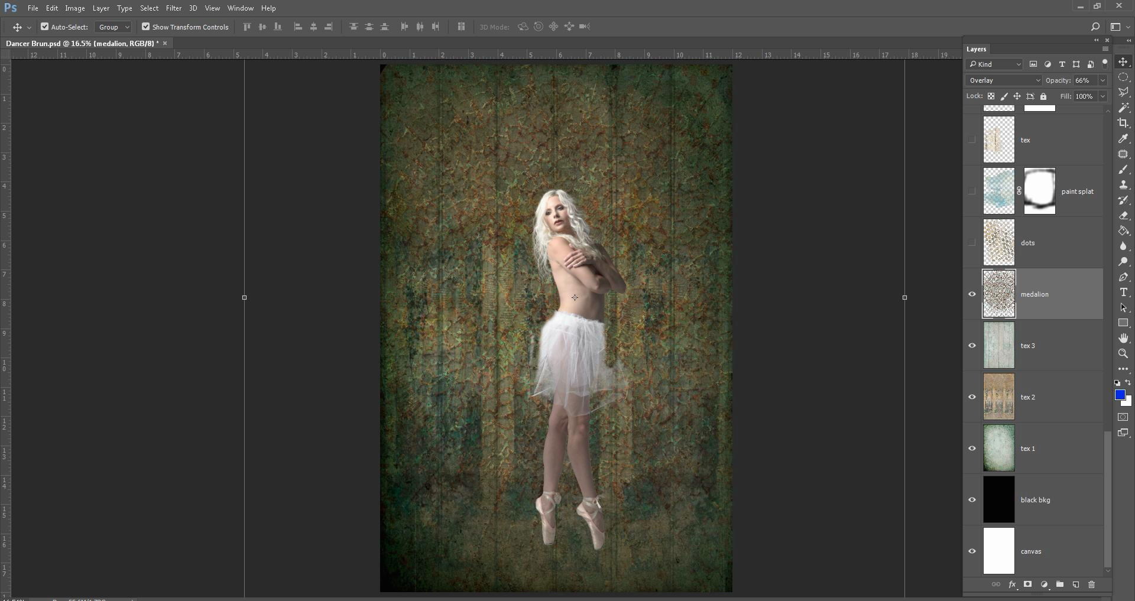The width and height of the screenshot is (1135, 601).
Task: Select the Hand tool
Action: pos(1123,338)
